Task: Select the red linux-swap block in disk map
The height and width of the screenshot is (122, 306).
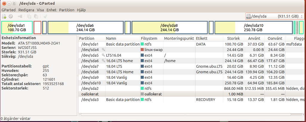Action: (37, 27)
